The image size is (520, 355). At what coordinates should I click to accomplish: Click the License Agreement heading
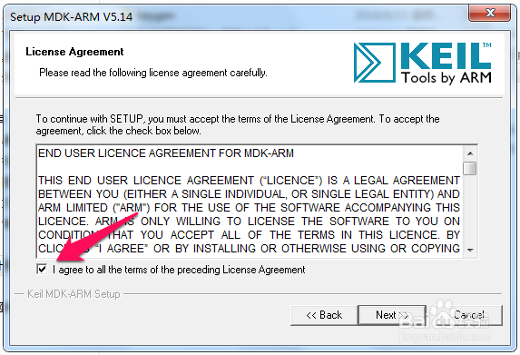point(74,52)
